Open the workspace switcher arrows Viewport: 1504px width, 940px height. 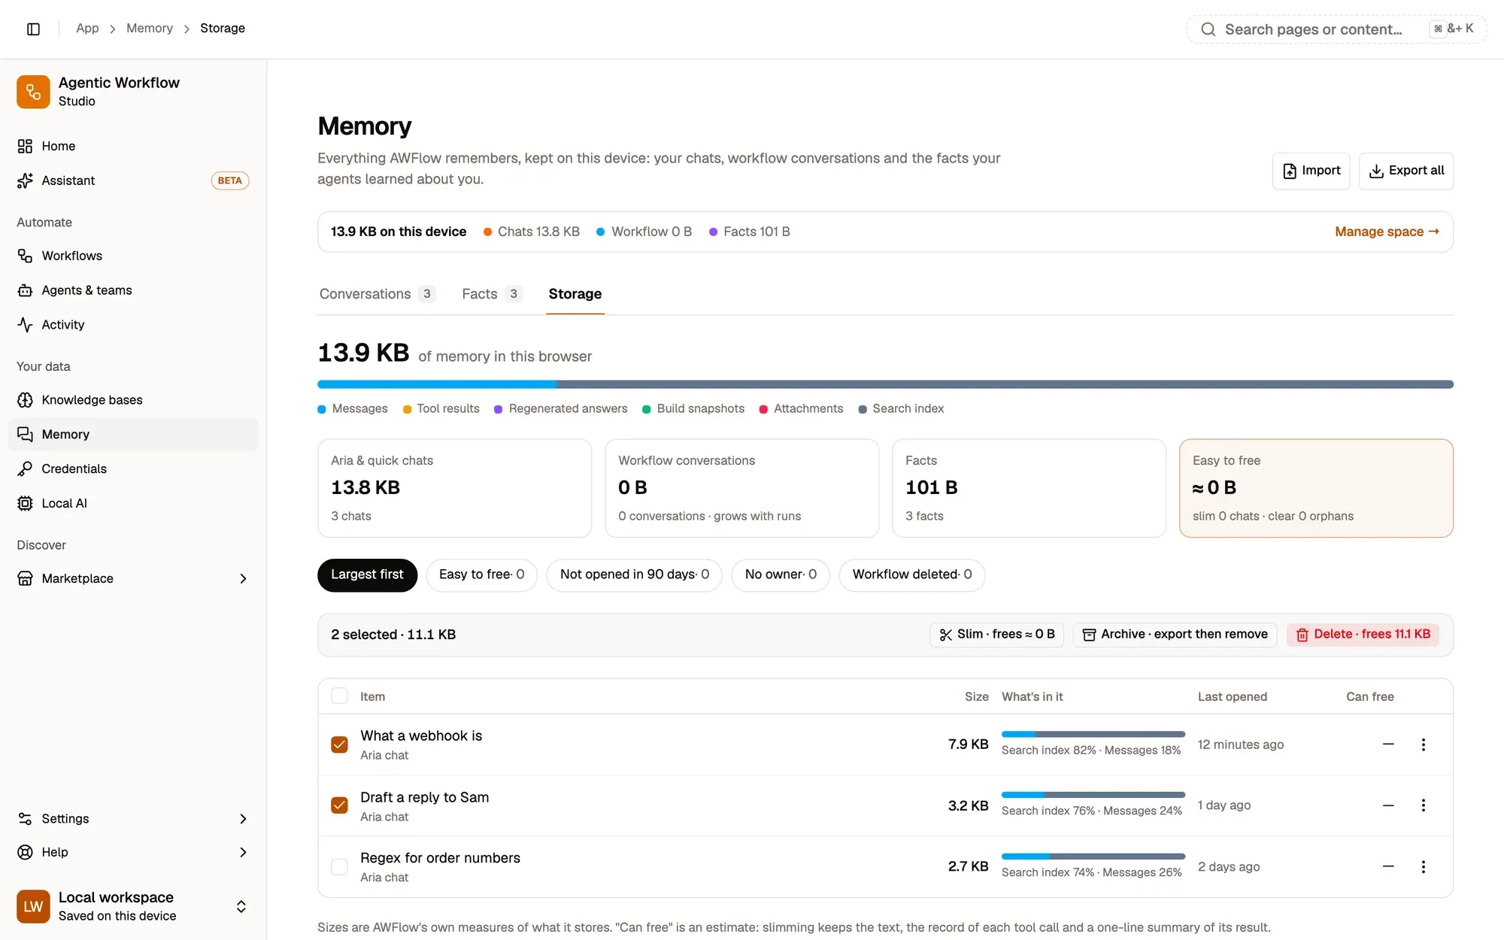click(241, 906)
